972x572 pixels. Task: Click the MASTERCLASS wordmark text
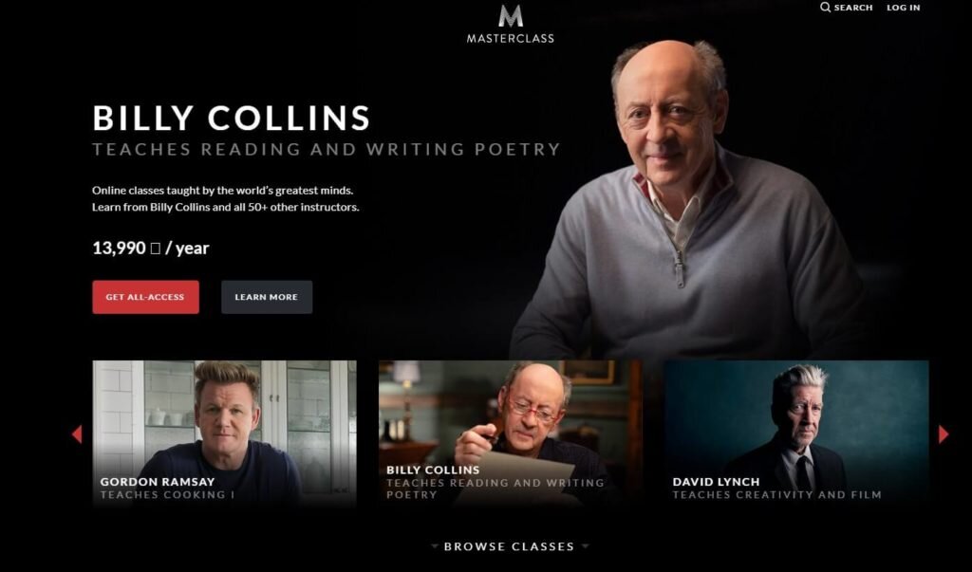(x=510, y=39)
